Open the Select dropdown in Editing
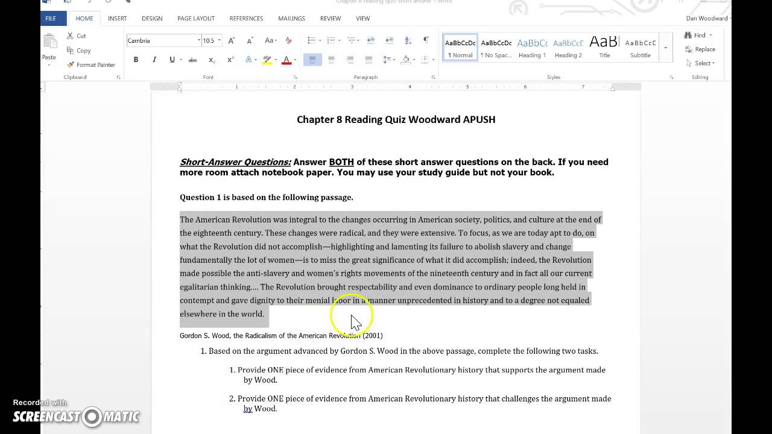 pos(700,63)
